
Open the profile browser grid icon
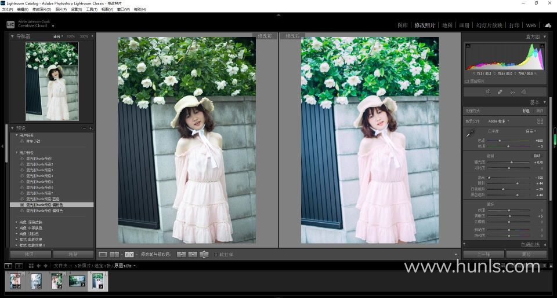pyautogui.click(x=540, y=121)
